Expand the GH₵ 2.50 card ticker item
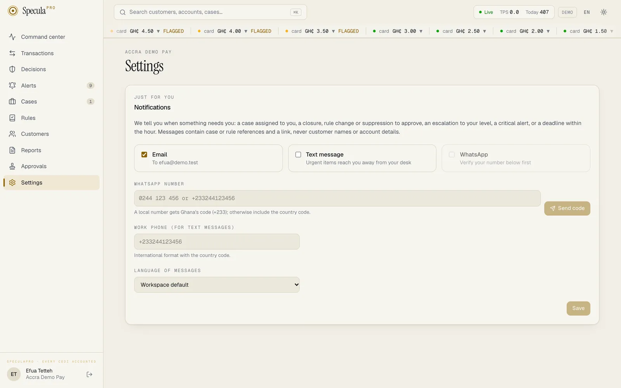This screenshot has width=621, height=388. point(461,31)
